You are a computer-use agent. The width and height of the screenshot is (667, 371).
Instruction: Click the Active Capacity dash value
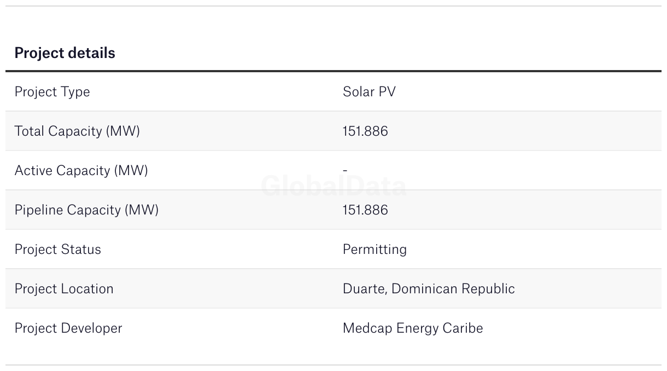click(x=345, y=171)
